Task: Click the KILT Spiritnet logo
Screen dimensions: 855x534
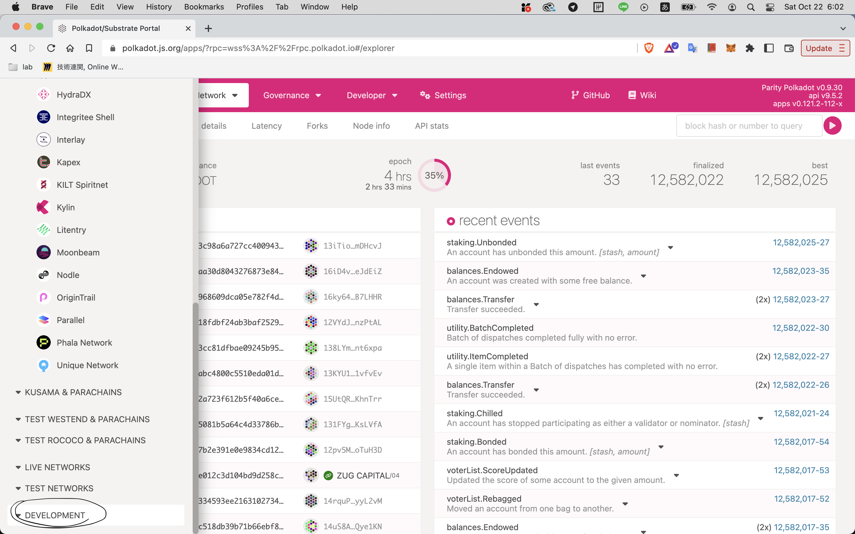Action: tap(43, 185)
